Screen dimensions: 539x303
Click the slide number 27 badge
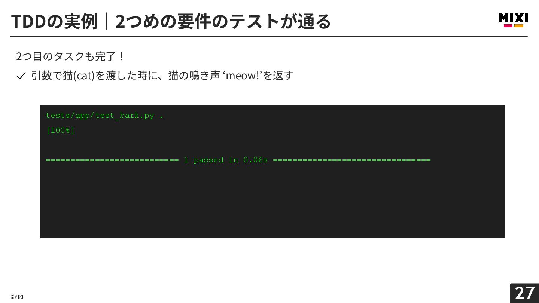point(524,293)
